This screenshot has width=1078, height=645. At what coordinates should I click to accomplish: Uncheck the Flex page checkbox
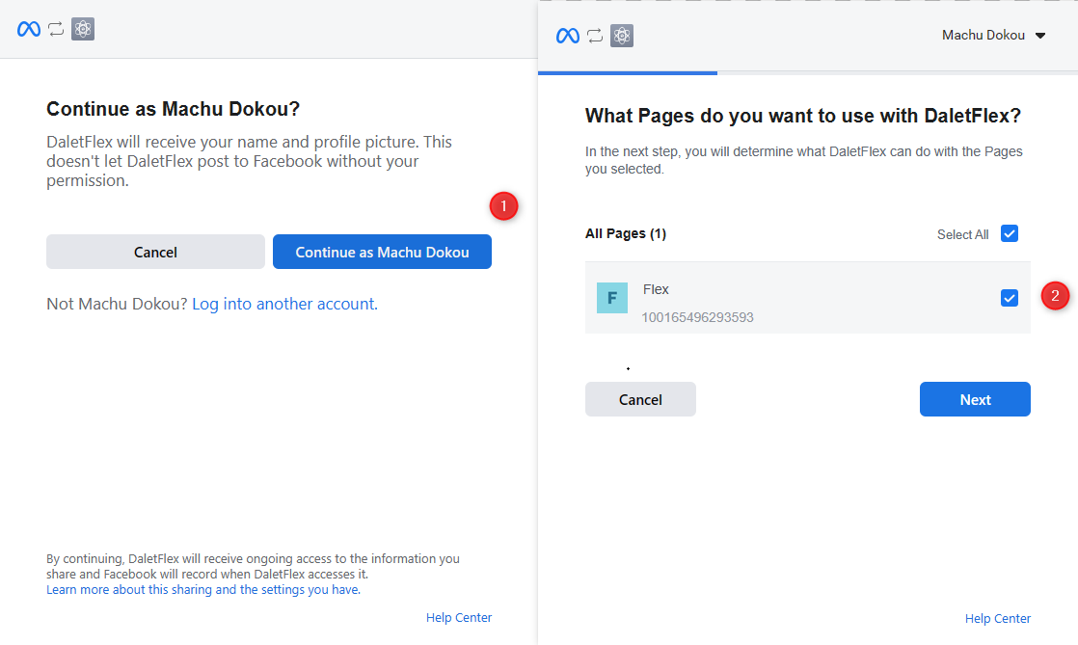coord(1010,298)
